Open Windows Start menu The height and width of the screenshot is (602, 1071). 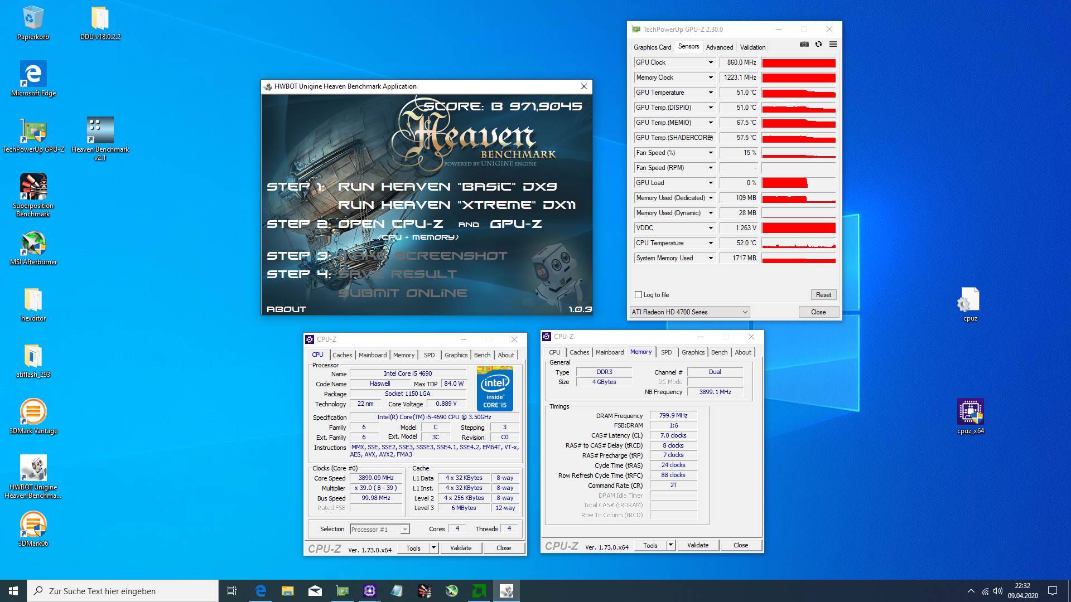13,591
